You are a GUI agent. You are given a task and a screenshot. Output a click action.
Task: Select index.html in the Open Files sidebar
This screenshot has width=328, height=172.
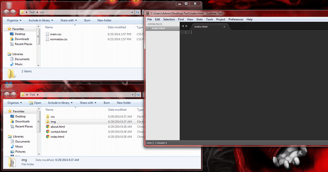[158, 28]
